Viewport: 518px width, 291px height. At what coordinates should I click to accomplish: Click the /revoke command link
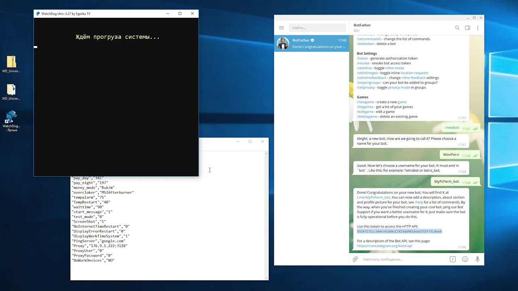(x=363, y=63)
